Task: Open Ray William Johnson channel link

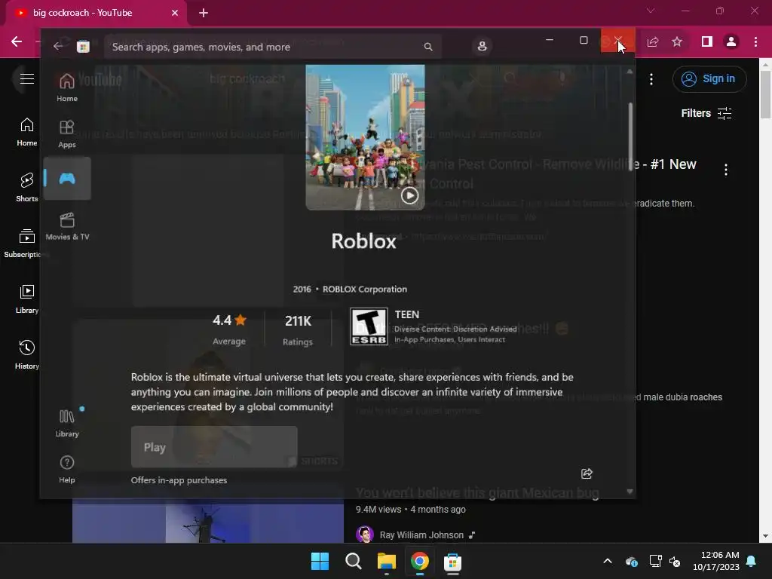Action: [421, 535]
